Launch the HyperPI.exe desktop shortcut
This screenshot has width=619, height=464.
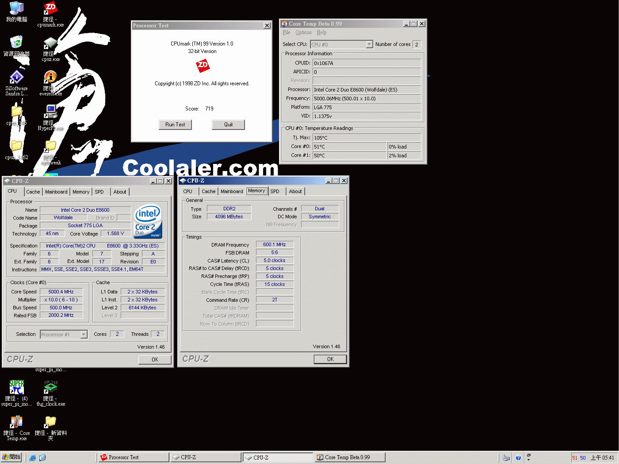(50, 118)
